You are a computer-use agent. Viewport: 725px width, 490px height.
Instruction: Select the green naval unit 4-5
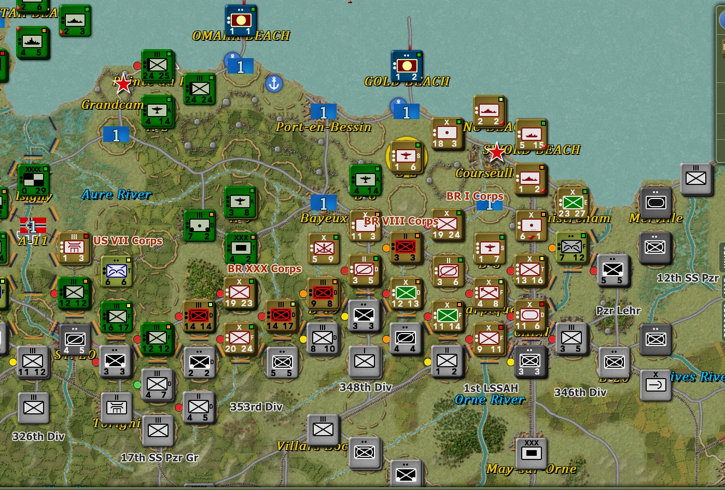click(x=33, y=42)
